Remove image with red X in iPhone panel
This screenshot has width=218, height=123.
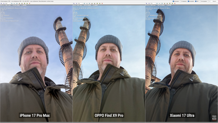(x=29, y=3)
